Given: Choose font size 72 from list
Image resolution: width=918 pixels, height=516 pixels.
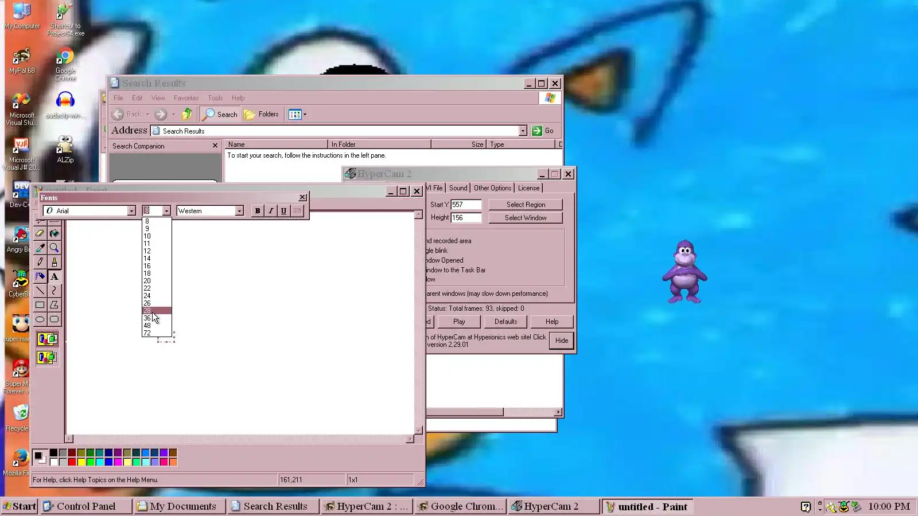Looking at the screenshot, I should click(x=157, y=333).
